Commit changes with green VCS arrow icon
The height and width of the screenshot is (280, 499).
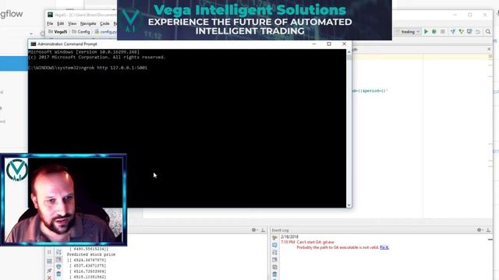point(461,31)
